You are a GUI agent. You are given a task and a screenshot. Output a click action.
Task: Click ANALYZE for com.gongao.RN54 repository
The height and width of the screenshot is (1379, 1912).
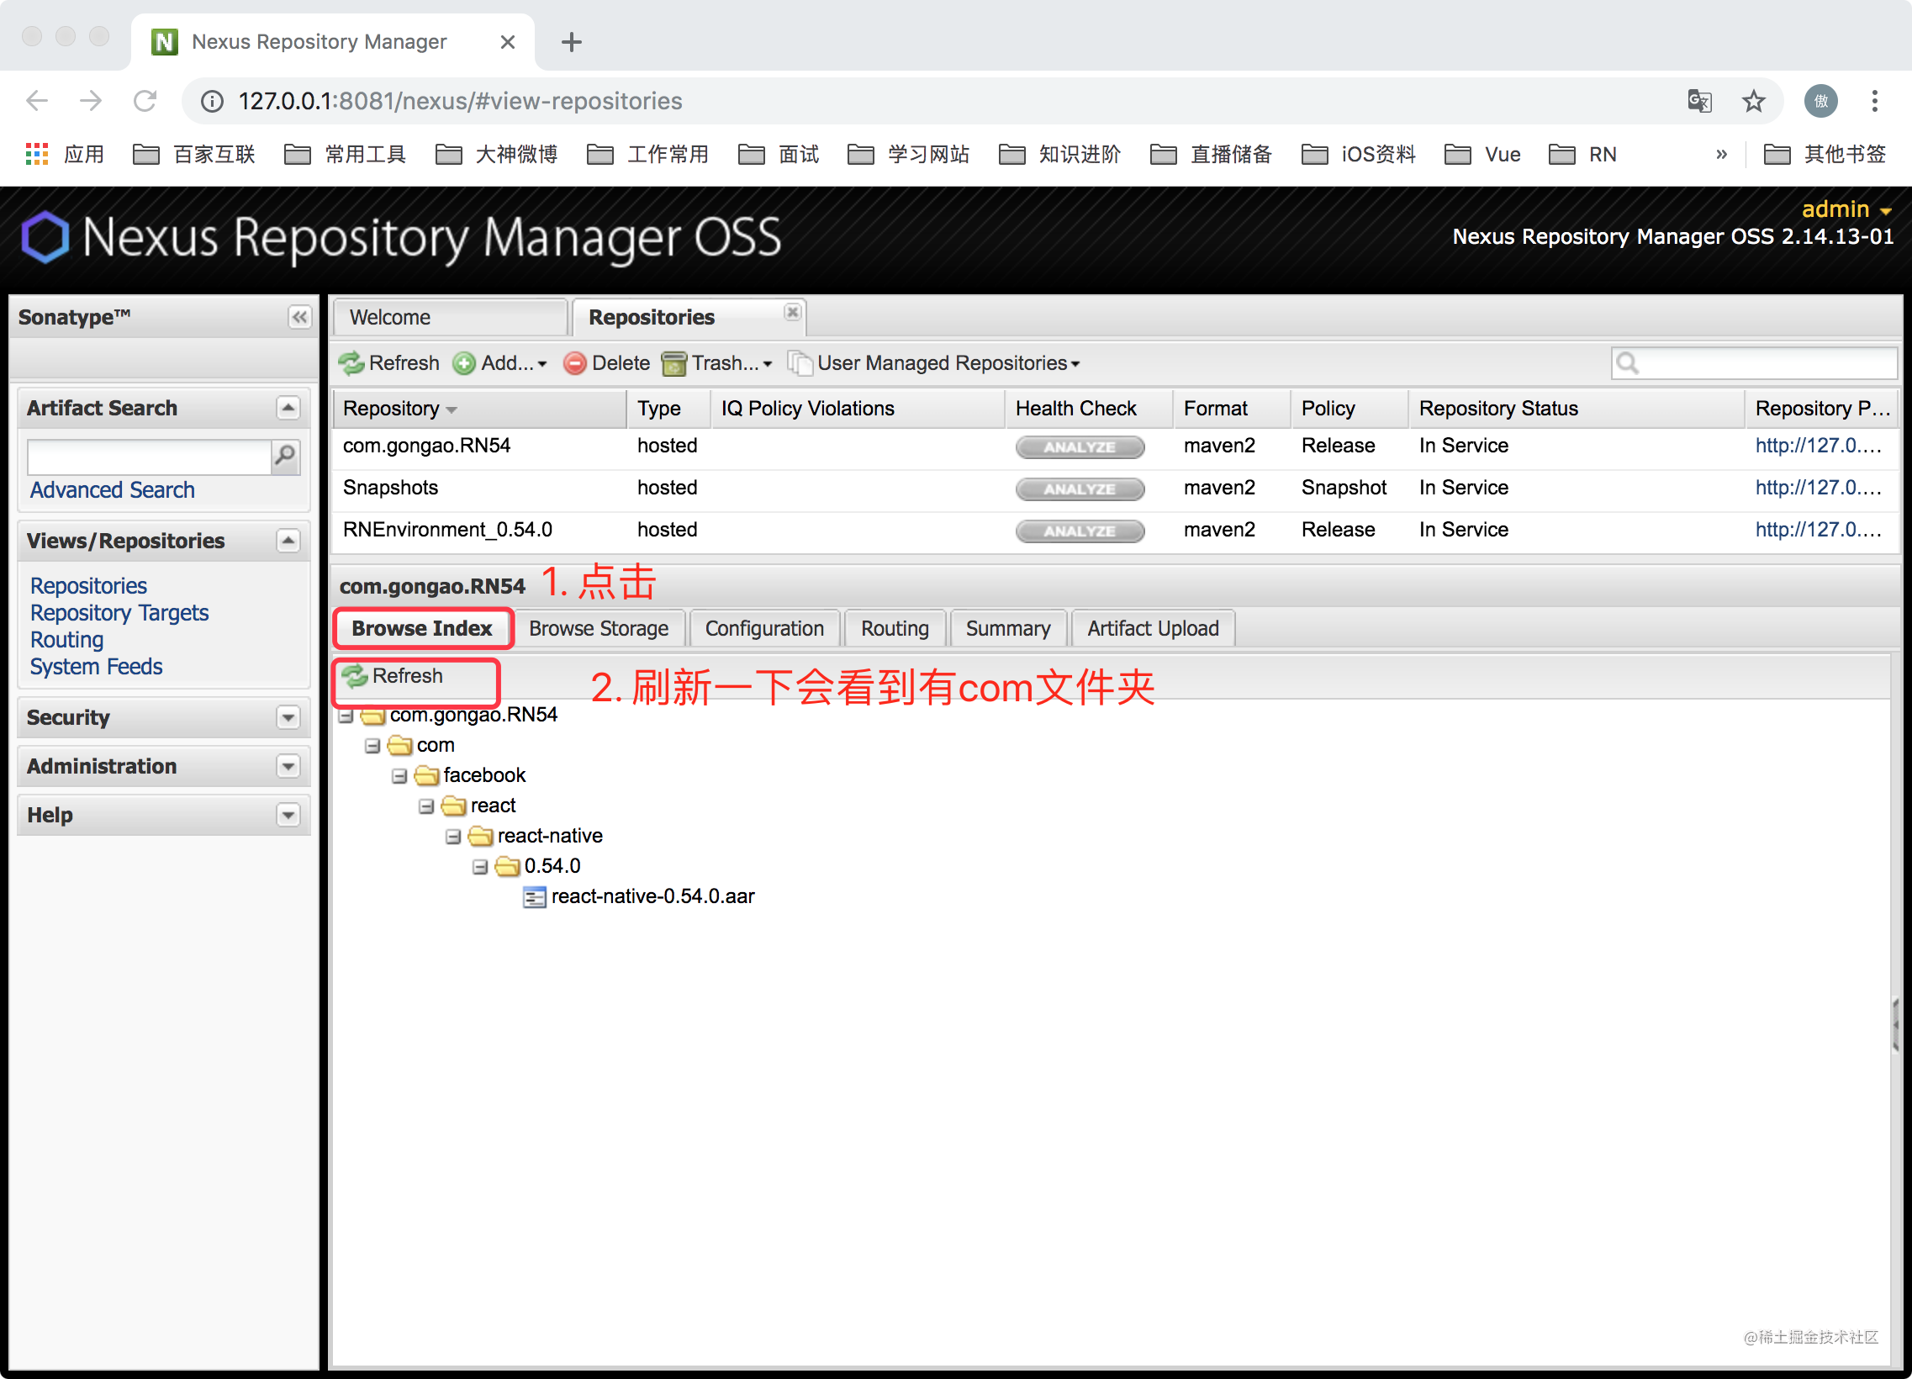click(x=1080, y=446)
